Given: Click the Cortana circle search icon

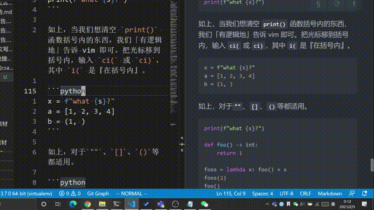Looking at the screenshot, I should coord(44,204).
